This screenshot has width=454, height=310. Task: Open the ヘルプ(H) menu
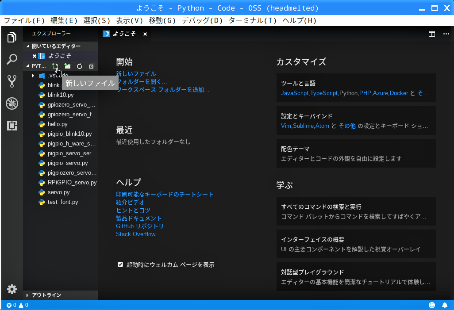coord(300,20)
